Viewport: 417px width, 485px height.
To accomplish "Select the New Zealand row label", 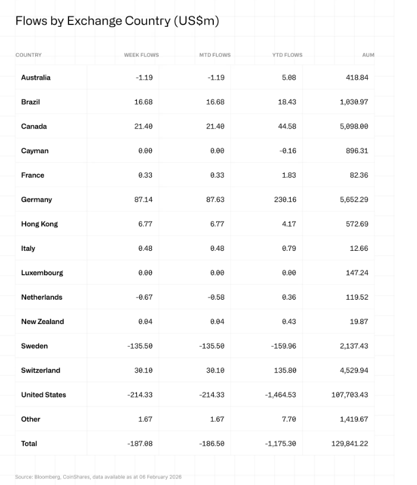I will coord(42,322).
